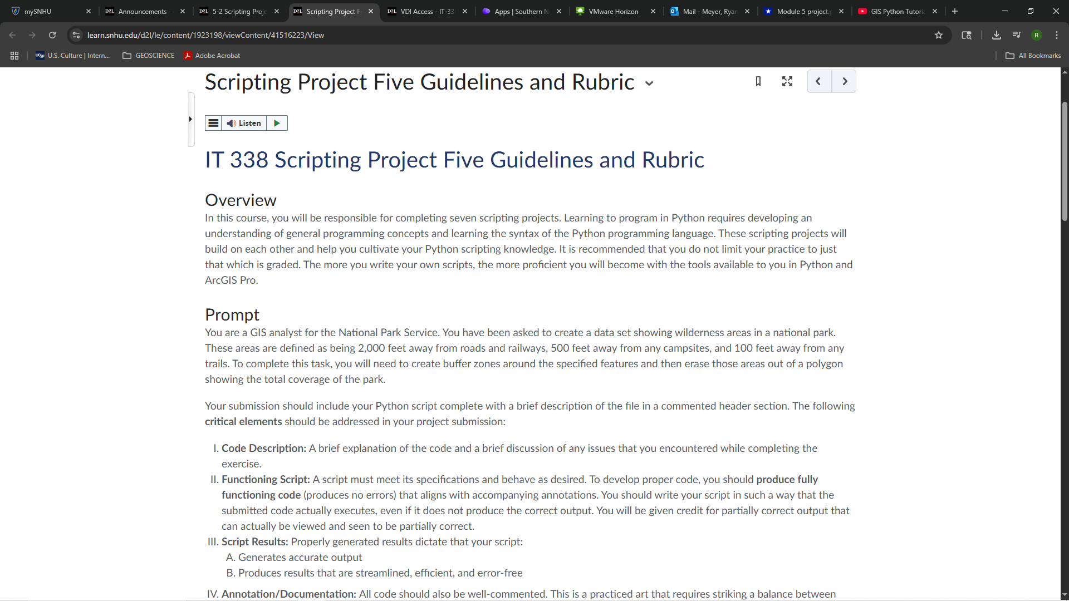
Task: Toggle the bookmark star in address bar
Action: (939, 35)
